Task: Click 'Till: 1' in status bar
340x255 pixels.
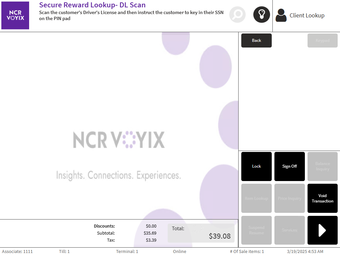Action: click(64, 251)
